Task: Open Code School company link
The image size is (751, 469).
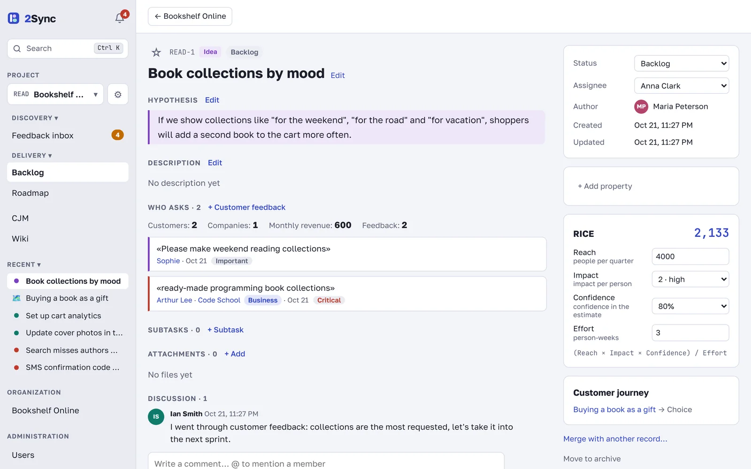Action: [x=219, y=300]
